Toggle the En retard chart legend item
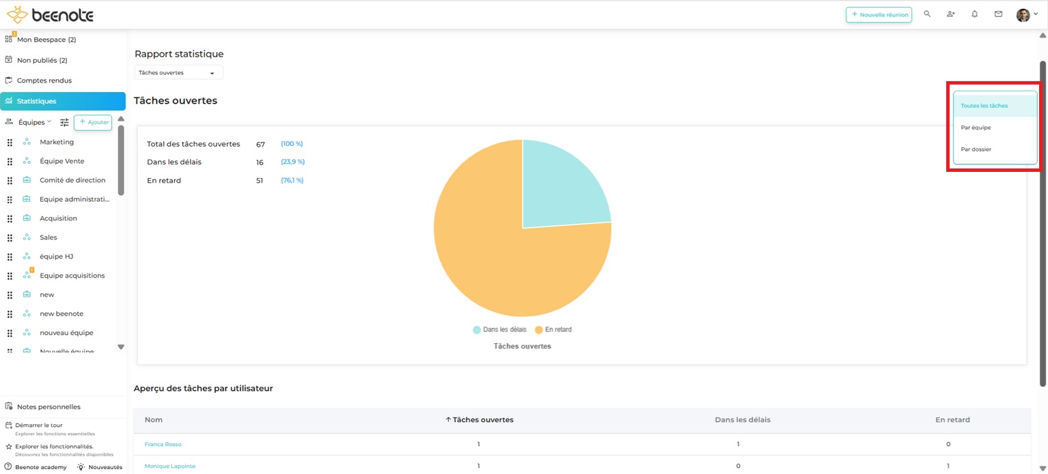This screenshot has width=1048, height=474. pyautogui.click(x=553, y=329)
